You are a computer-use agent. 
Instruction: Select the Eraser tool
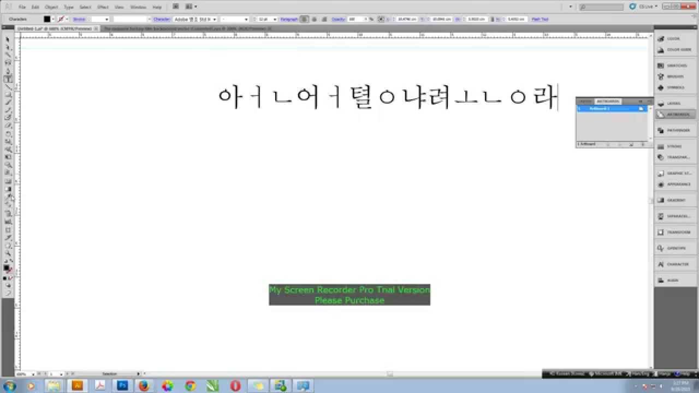(8, 126)
